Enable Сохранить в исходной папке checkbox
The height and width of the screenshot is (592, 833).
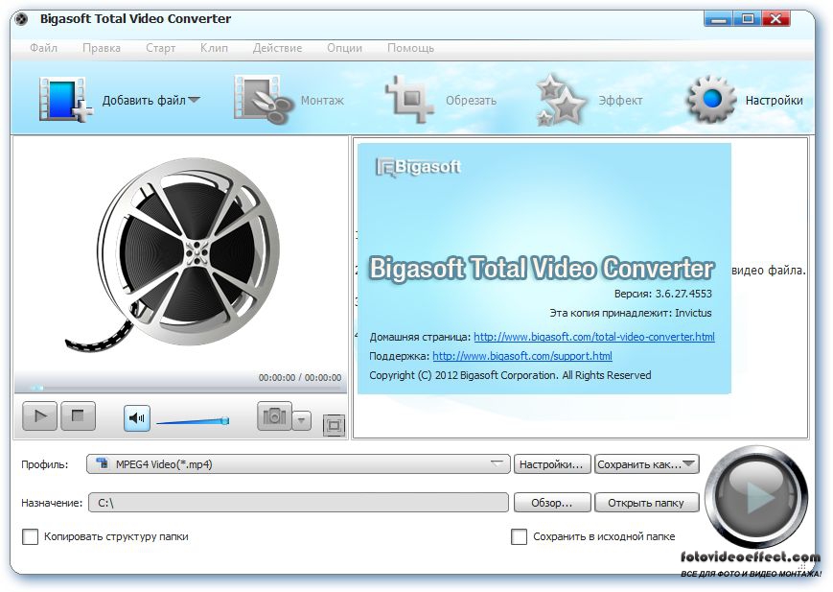pos(519,536)
